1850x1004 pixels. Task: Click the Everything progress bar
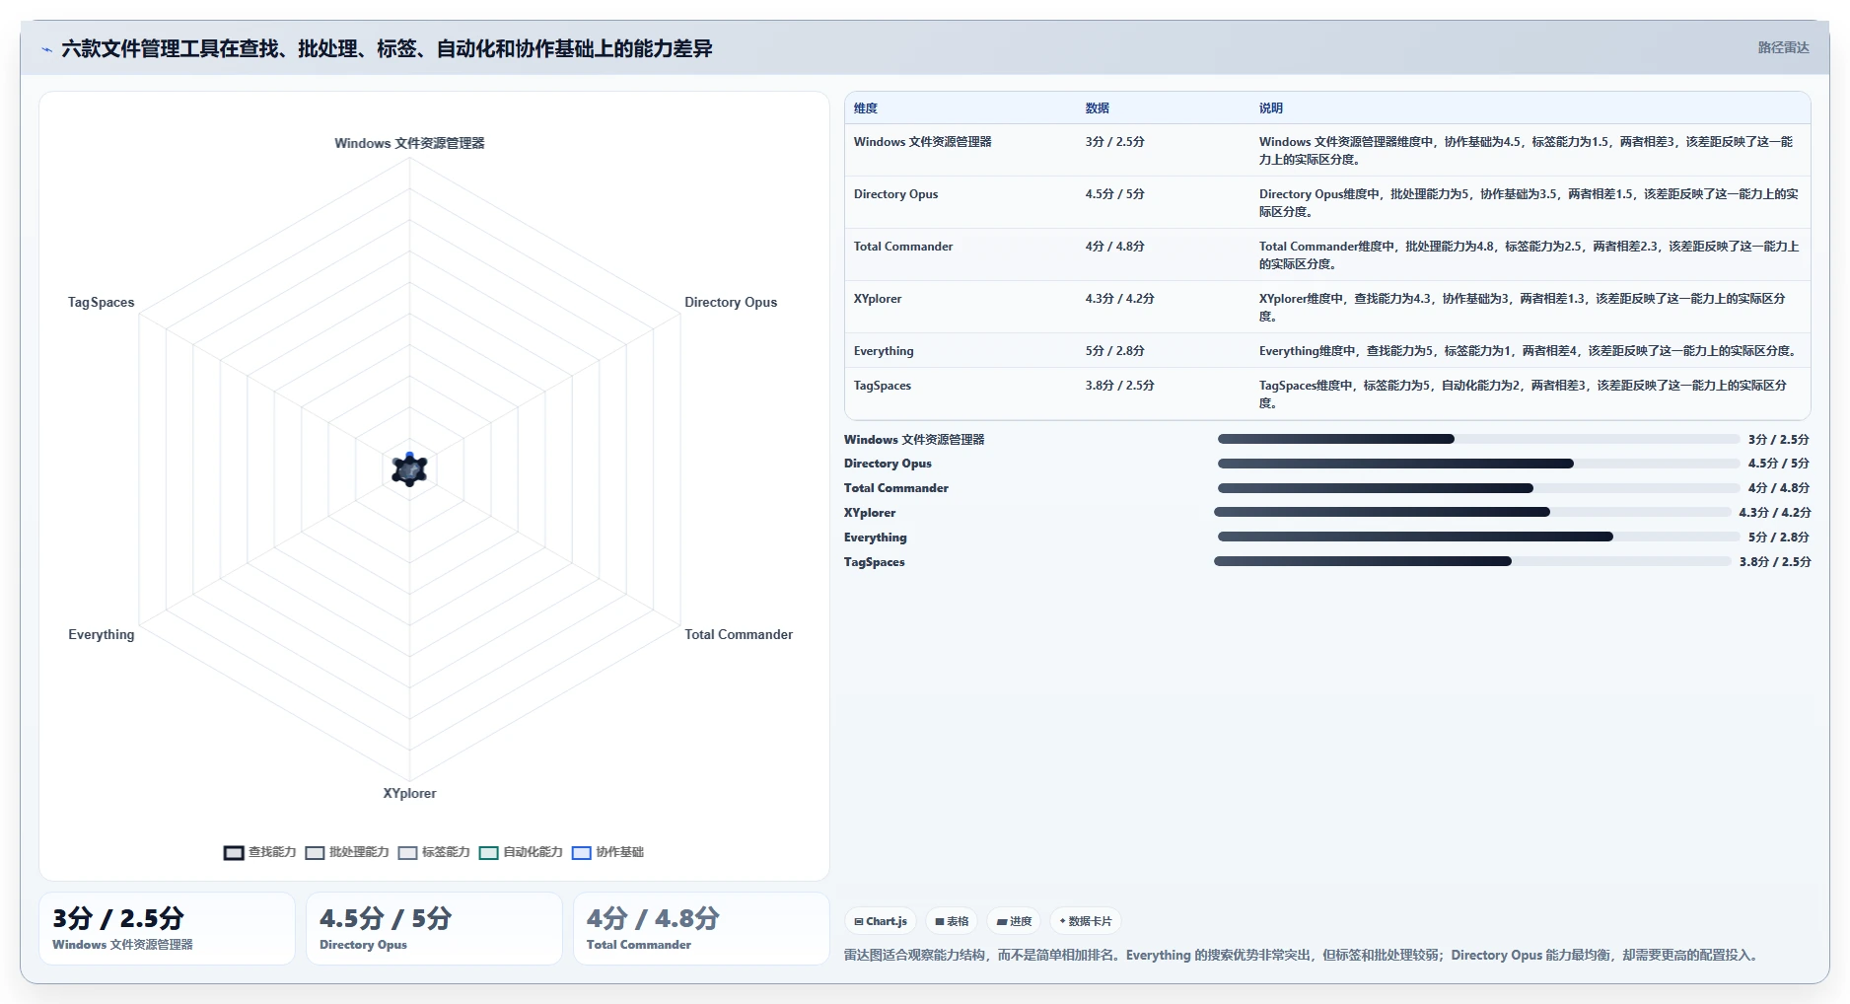(x=1478, y=537)
